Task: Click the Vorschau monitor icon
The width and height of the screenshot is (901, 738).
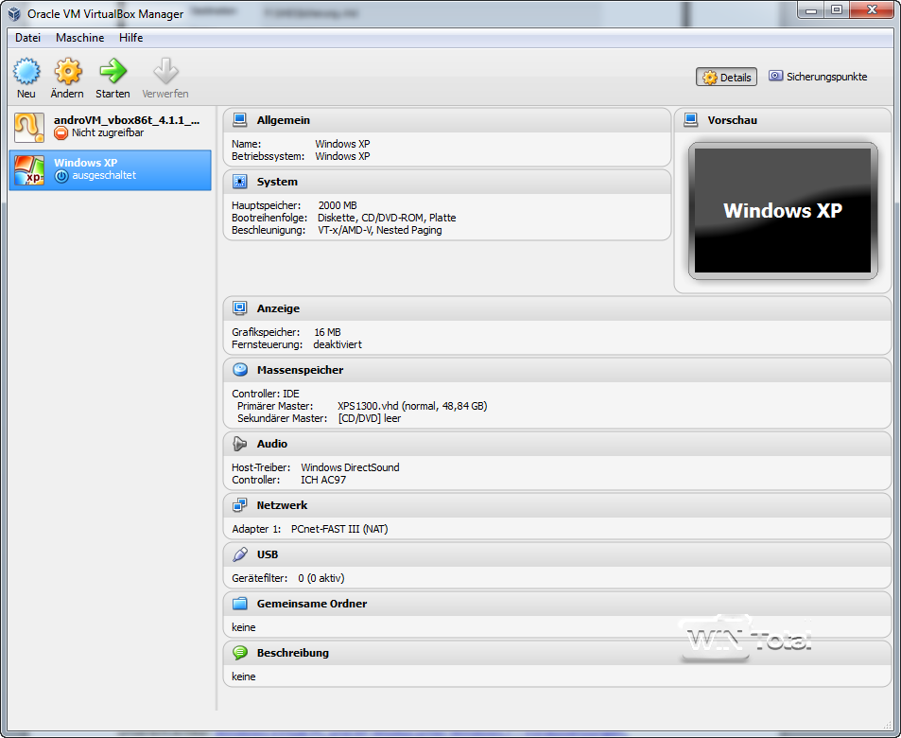Action: coord(691,119)
